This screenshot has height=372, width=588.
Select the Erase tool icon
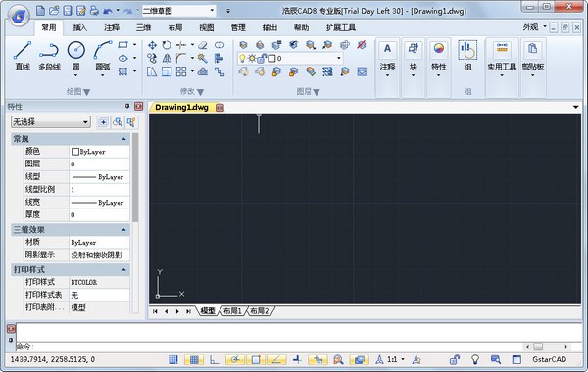click(203, 45)
